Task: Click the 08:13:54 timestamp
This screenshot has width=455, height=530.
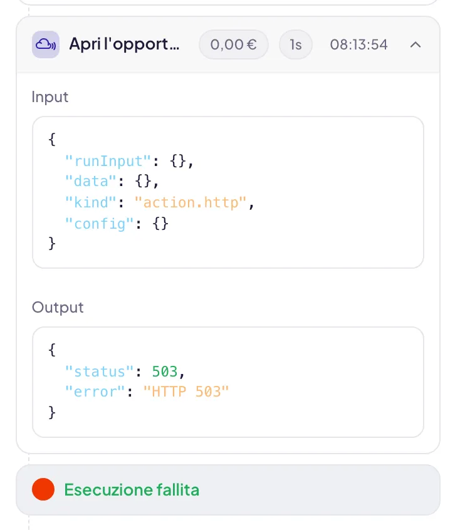Action: pos(358,44)
